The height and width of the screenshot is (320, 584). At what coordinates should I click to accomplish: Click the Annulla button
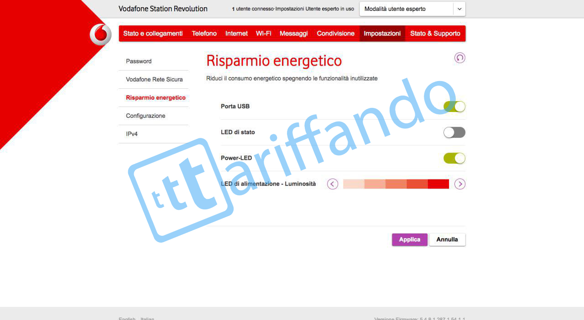coord(447,239)
